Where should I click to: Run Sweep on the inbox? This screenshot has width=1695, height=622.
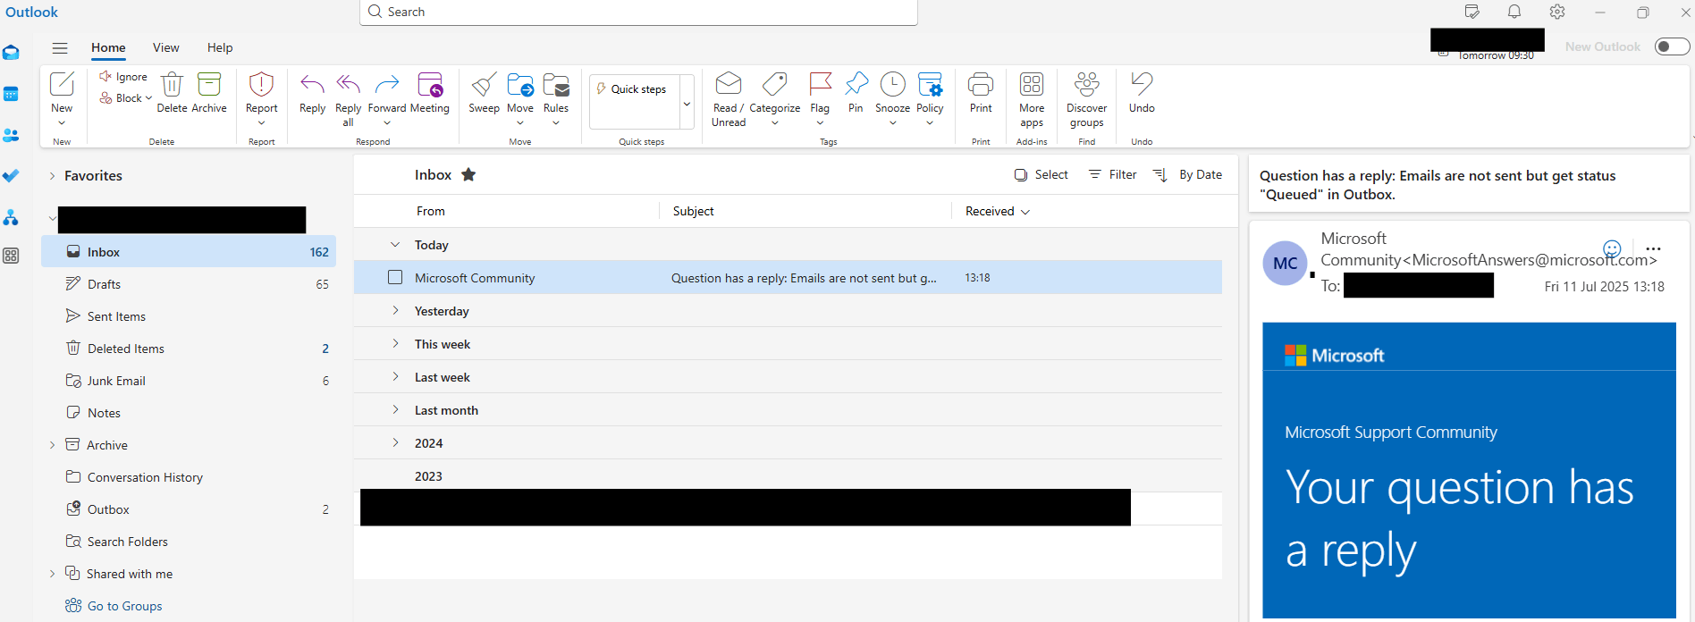pos(484,93)
